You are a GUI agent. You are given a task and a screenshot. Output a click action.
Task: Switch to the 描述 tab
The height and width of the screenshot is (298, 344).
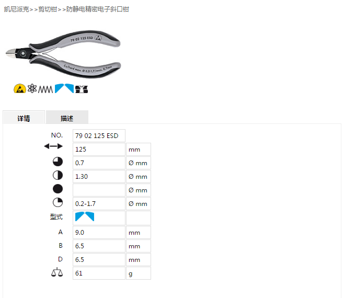[67, 118]
